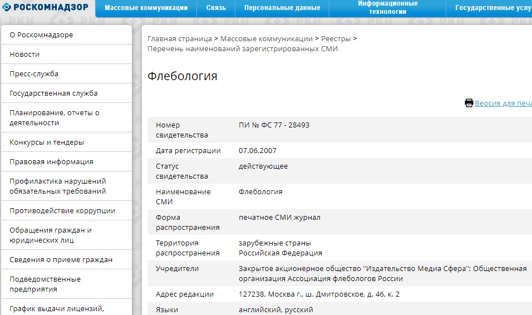The image size is (532, 315).
Task: Go to О Роскомнадзоре in the sidebar
Action: (67, 35)
